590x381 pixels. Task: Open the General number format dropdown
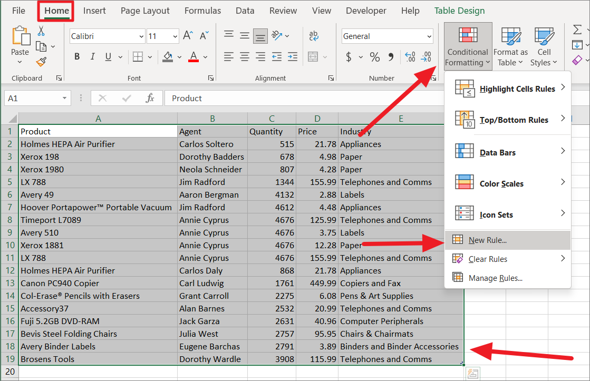429,36
